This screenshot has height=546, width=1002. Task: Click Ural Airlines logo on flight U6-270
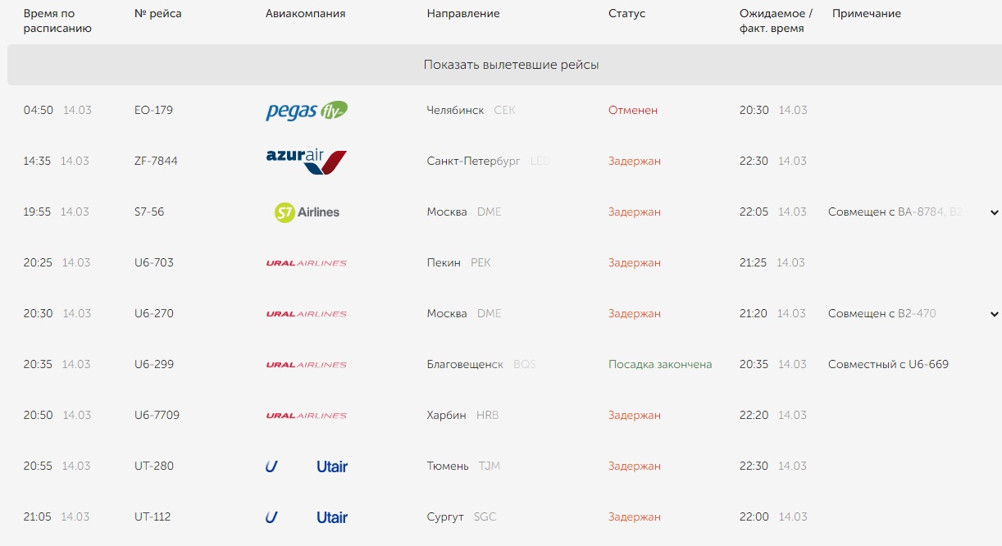307,314
